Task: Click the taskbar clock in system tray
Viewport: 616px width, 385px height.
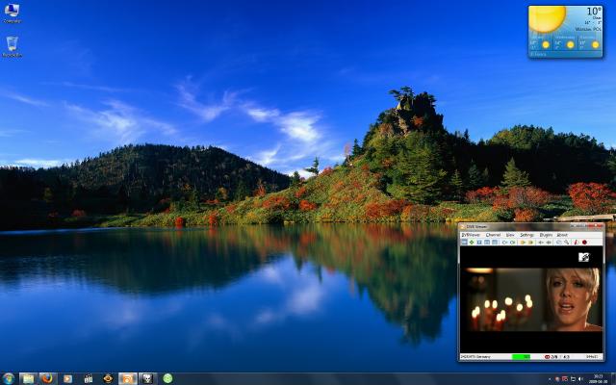Action: [598, 378]
